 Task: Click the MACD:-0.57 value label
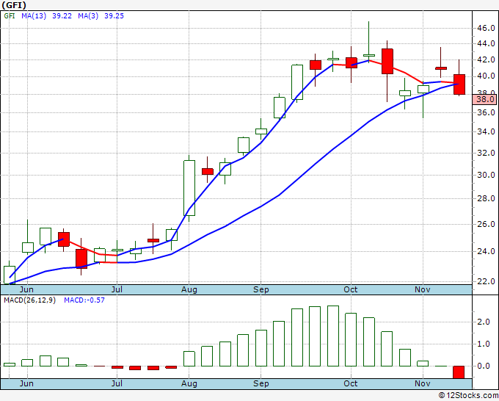coord(85,300)
